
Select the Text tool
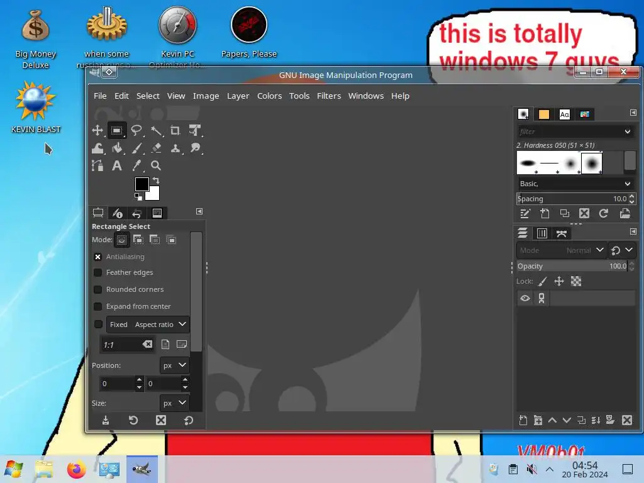tap(116, 165)
